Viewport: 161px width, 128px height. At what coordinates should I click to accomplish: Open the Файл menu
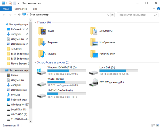pos(6,9)
